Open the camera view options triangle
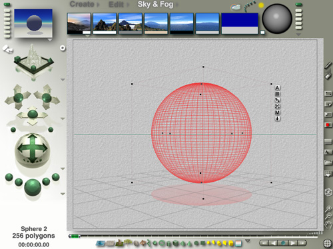Viewport: 333px width, 249px height. [63, 79]
